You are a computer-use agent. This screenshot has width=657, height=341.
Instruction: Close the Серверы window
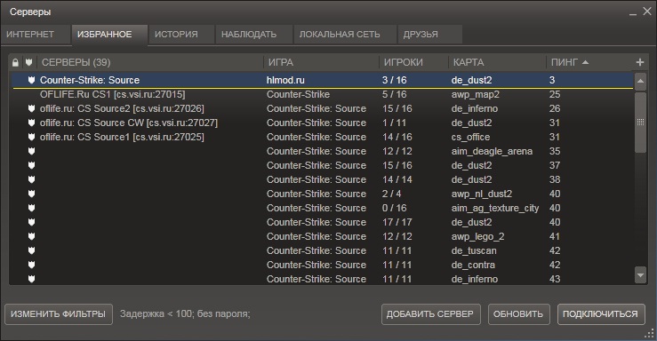pyautogui.click(x=647, y=12)
